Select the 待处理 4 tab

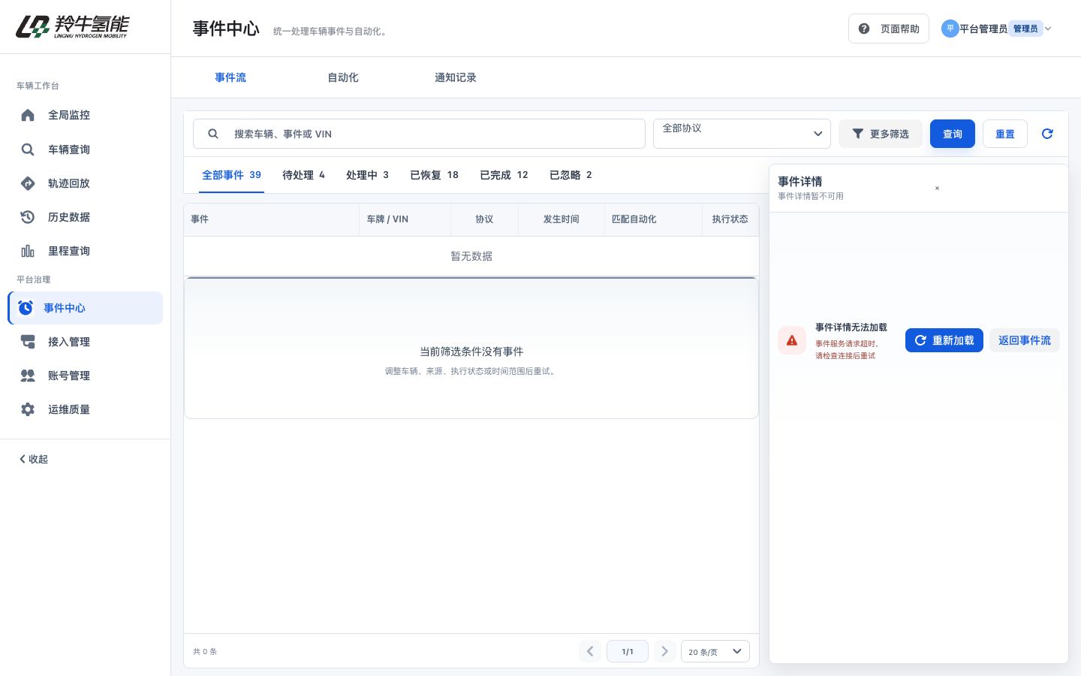coord(303,175)
